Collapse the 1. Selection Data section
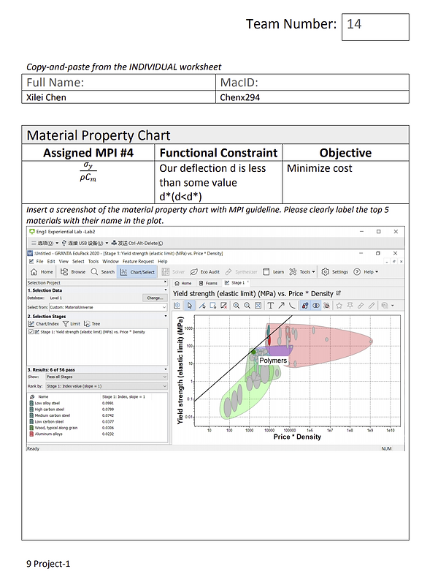 166,290
